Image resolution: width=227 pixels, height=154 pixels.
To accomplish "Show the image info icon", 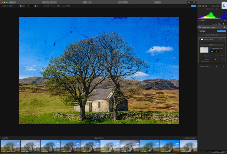I will (x=206, y=6).
